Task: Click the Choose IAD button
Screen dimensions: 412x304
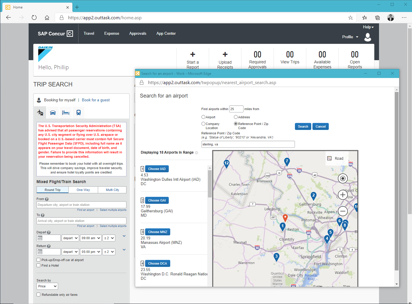Action: (157, 169)
